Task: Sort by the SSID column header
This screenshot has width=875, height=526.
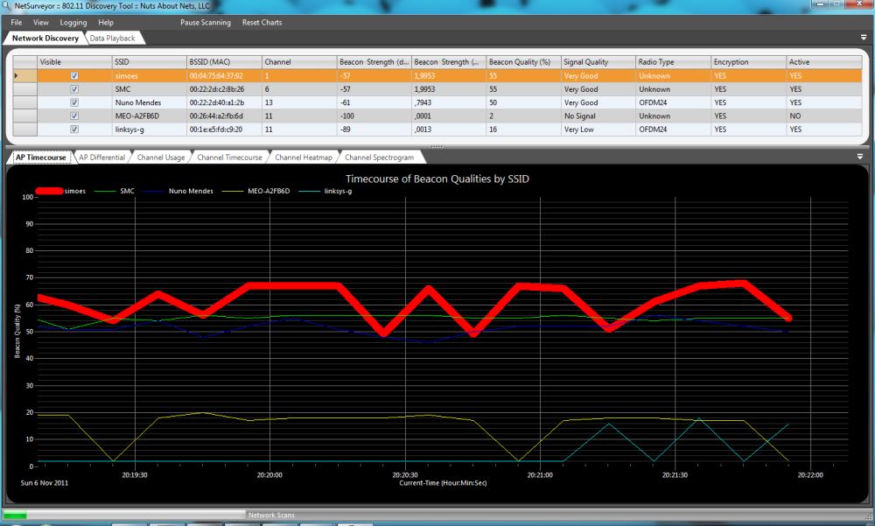Action: [150, 62]
